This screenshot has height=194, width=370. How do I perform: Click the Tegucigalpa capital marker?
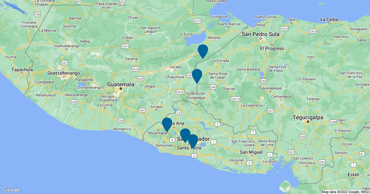pyautogui.click(x=308, y=122)
